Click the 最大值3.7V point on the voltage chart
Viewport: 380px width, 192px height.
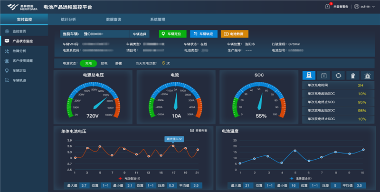(173, 146)
